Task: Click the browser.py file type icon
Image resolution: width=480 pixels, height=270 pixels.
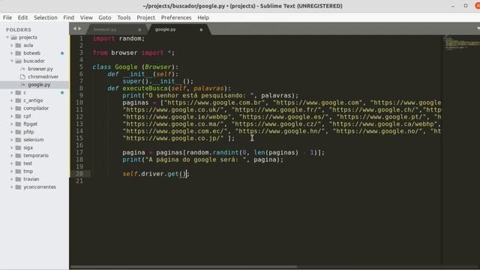Action: (x=22, y=69)
